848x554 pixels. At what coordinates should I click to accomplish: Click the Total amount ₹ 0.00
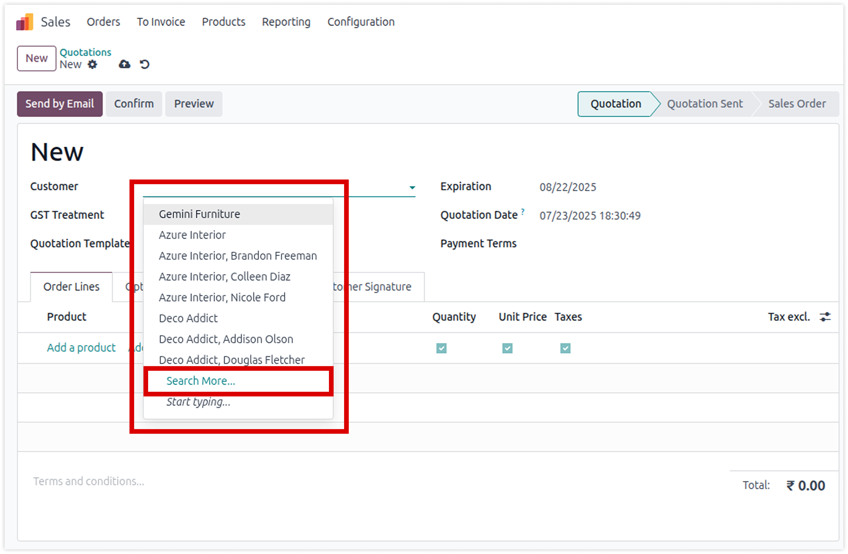tap(806, 485)
